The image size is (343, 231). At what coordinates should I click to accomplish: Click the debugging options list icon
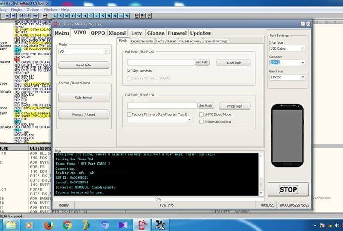137,16
